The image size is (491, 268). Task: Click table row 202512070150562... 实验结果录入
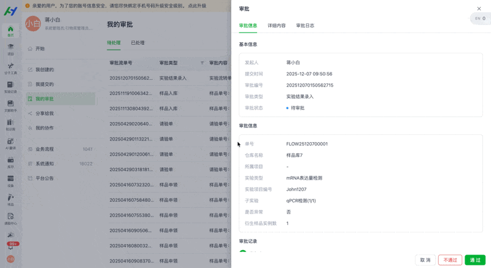(x=170, y=78)
